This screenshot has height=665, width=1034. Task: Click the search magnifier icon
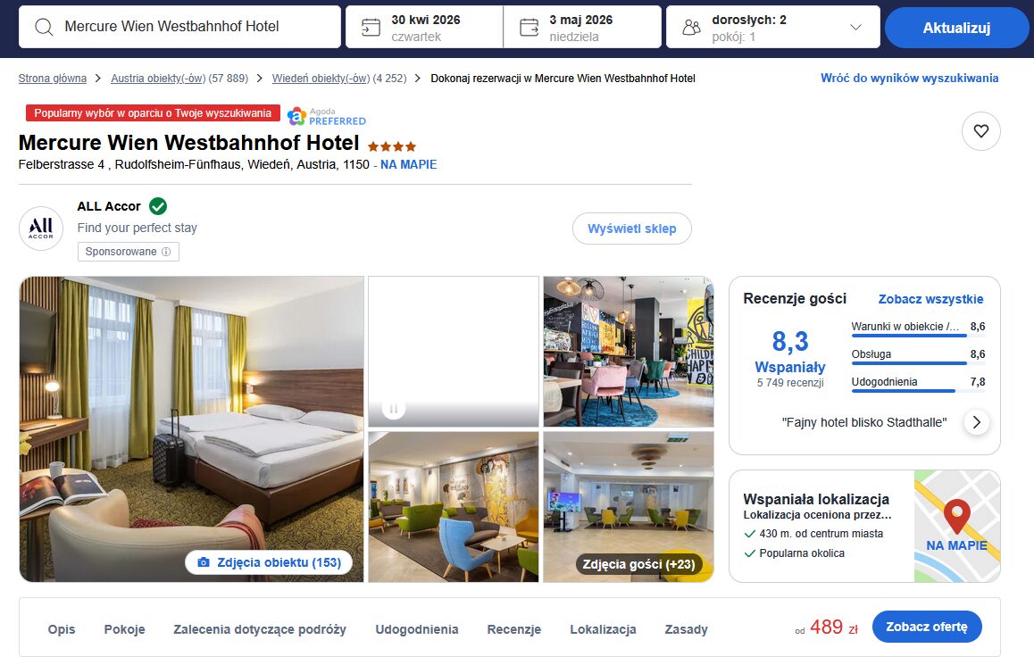point(44,27)
